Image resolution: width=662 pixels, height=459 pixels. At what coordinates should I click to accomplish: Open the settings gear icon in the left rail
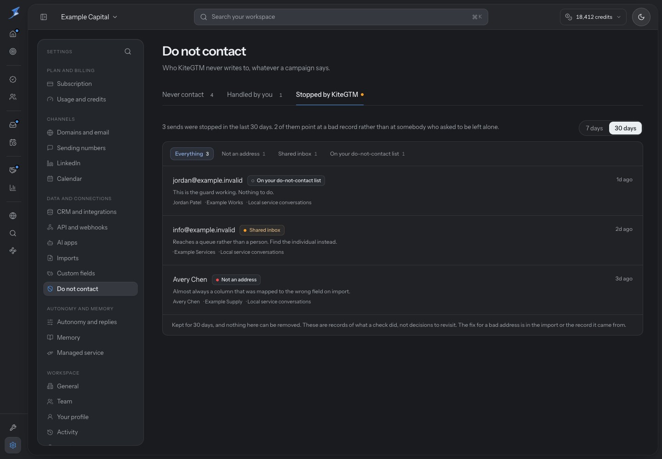(13, 445)
